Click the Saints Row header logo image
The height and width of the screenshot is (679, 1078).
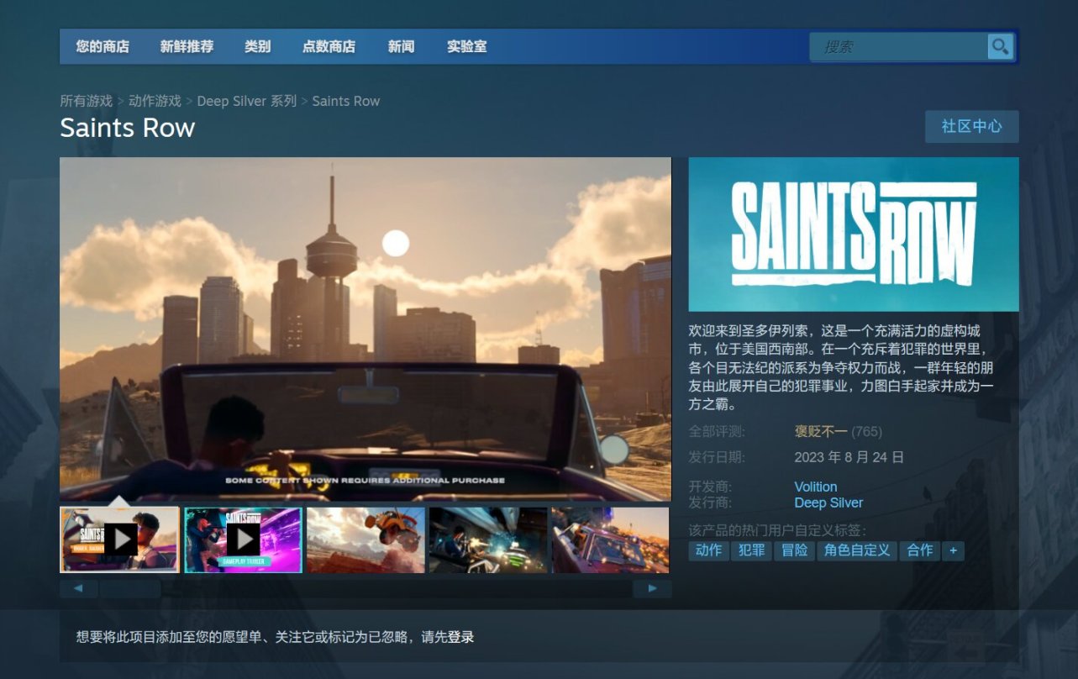[854, 234]
